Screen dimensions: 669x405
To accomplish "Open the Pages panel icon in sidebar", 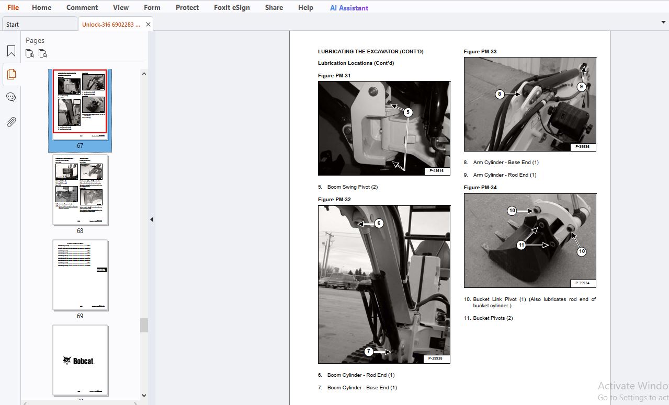I will (x=11, y=74).
